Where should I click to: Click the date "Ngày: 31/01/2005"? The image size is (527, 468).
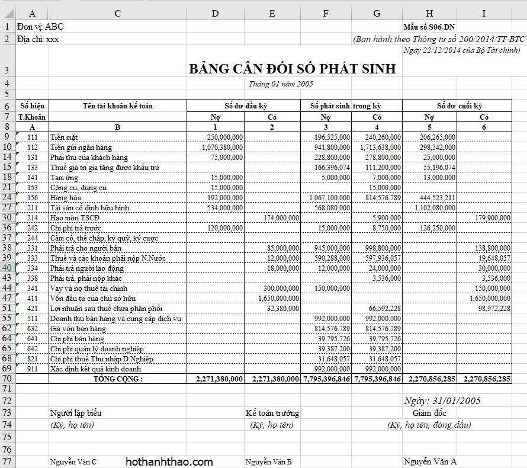(442, 400)
